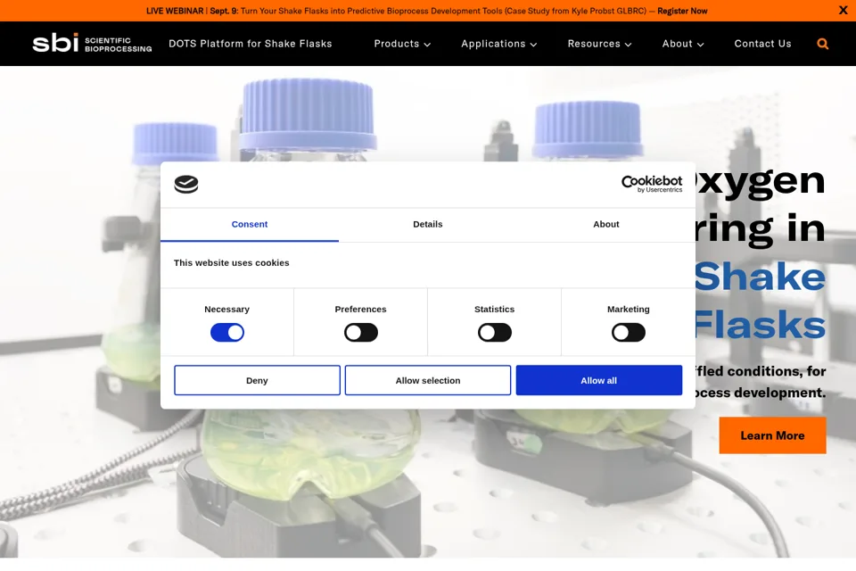Click the cookie dialog checkmark logo icon
The image size is (856, 571).
tap(186, 184)
